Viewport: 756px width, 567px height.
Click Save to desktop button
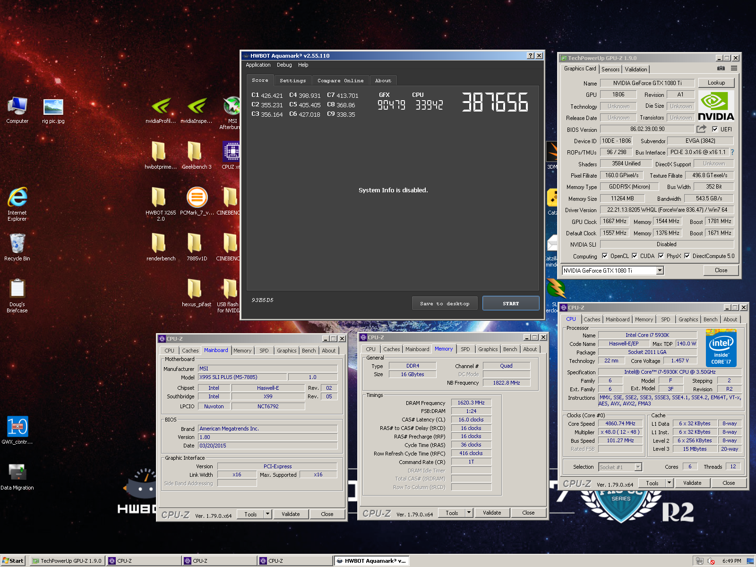(445, 303)
